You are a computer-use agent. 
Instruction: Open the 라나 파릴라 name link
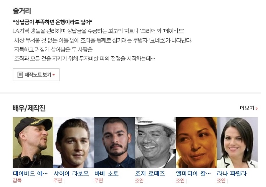(231, 174)
